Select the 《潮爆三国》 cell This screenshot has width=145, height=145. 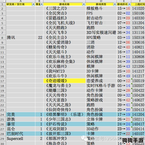[65, 91]
